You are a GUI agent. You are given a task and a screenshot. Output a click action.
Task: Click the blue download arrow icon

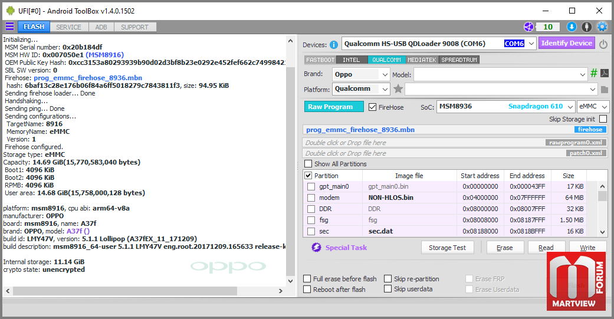coord(572,27)
